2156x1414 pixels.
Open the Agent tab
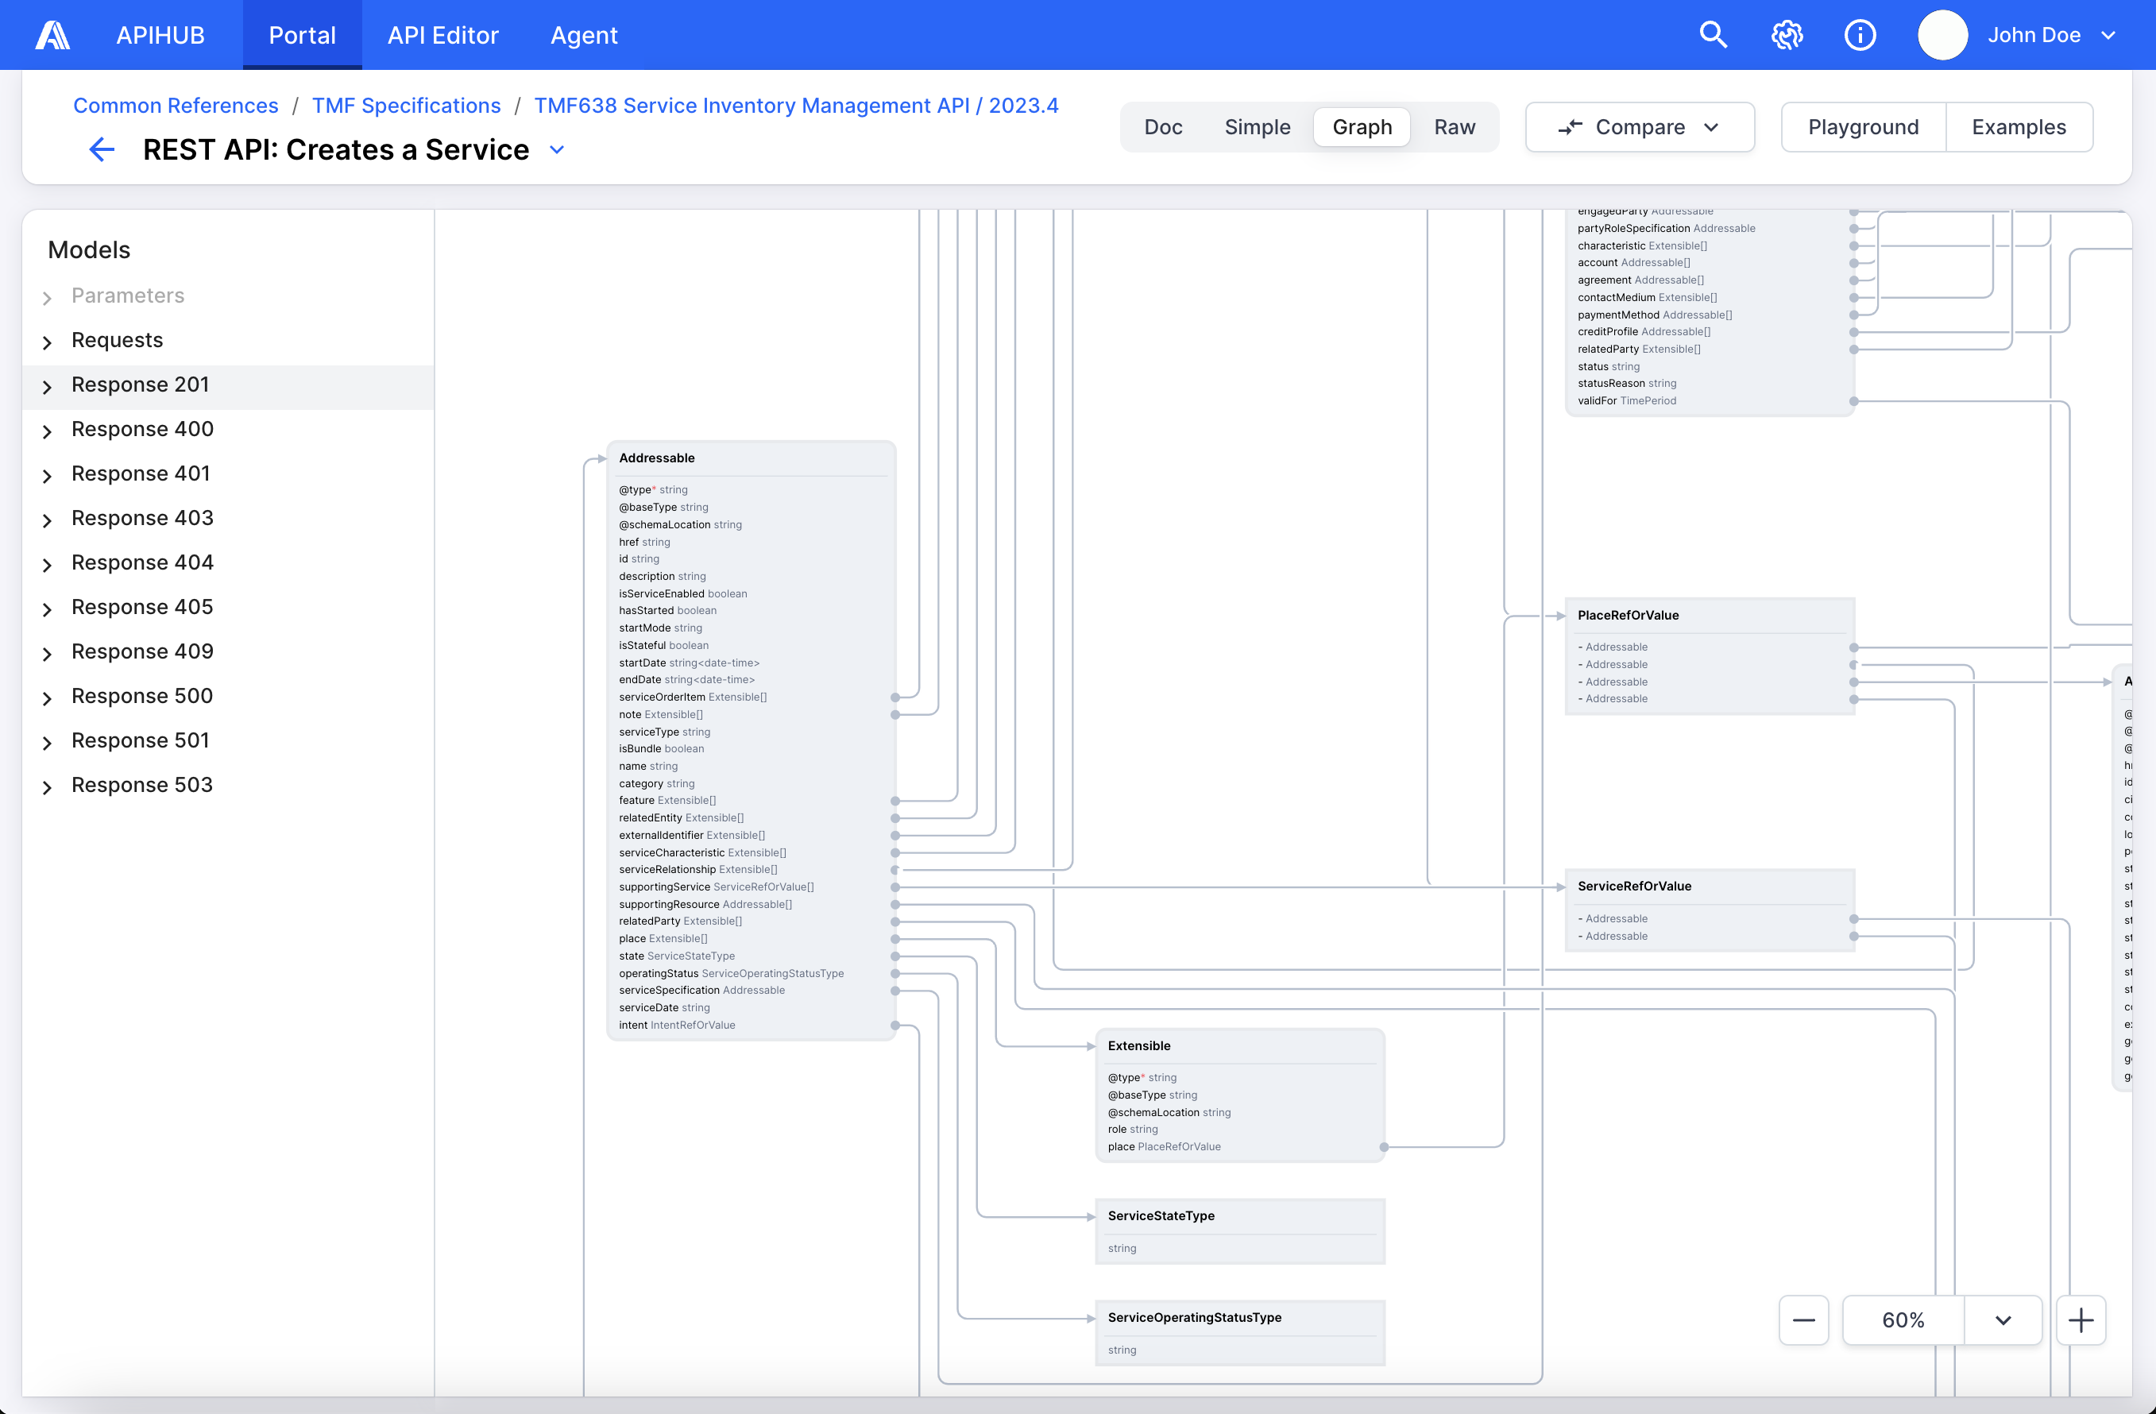(x=585, y=34)
